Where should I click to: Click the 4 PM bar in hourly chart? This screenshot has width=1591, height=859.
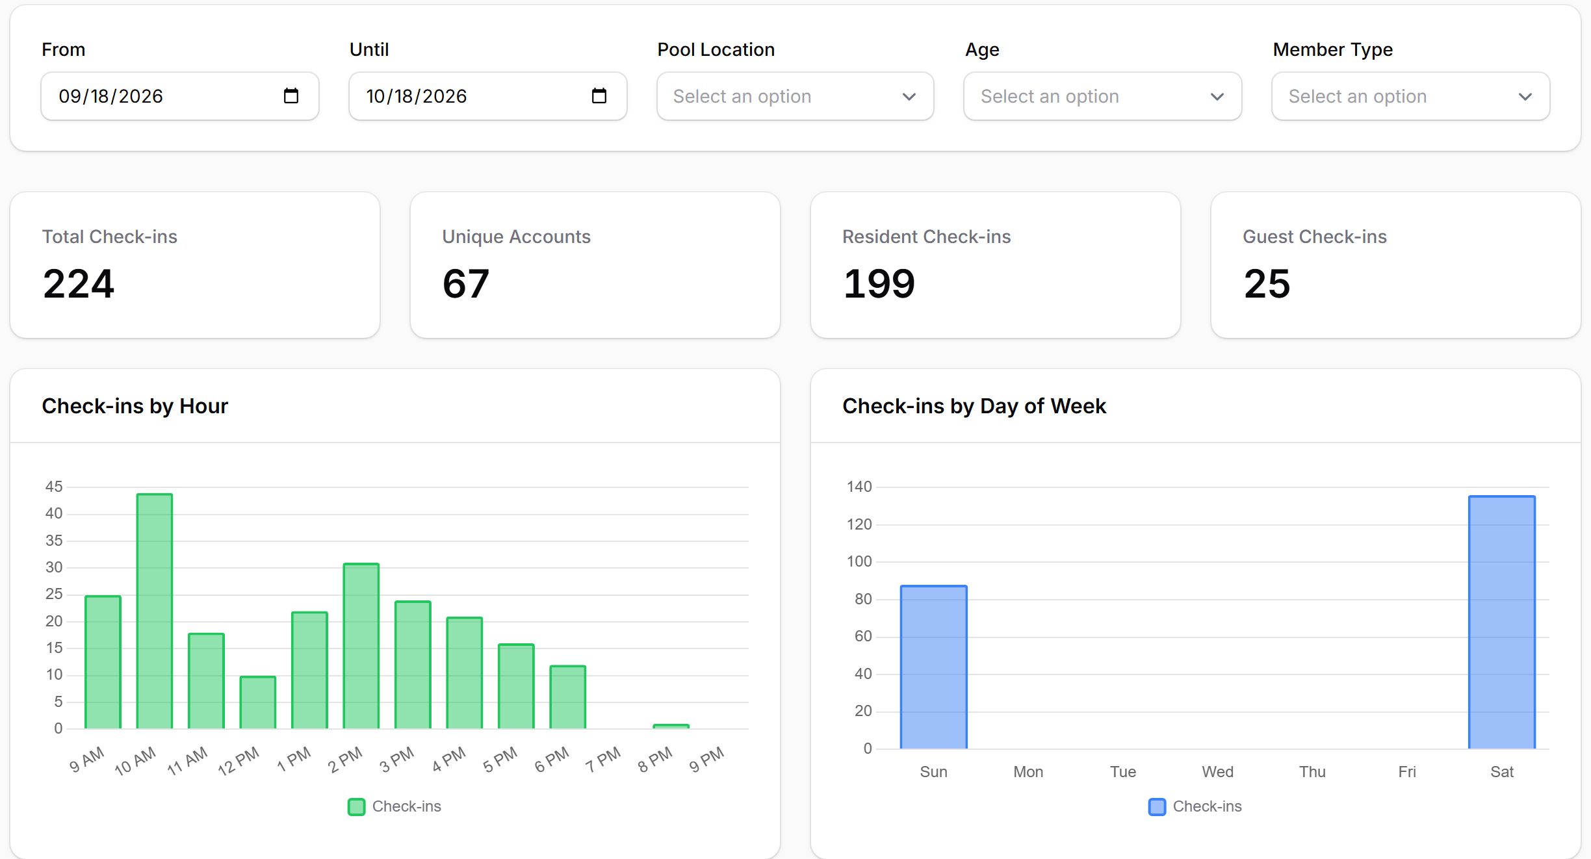tap(465, 673)
